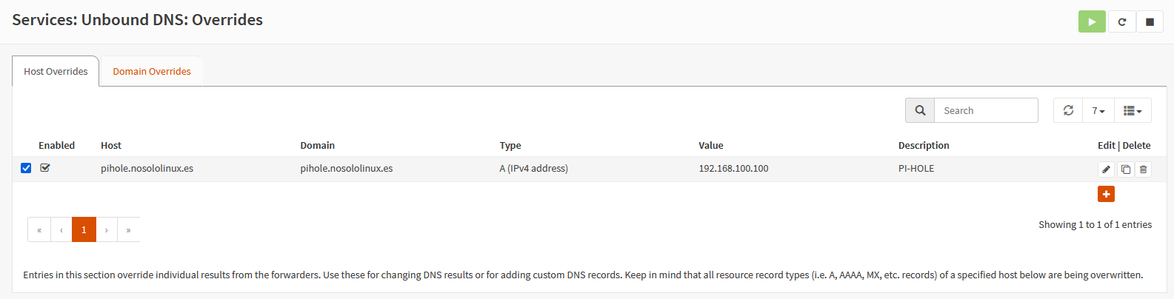Screen dimensions: 1174x299
Task: Open the column visibility dropdown
Action: (1132, 110)
